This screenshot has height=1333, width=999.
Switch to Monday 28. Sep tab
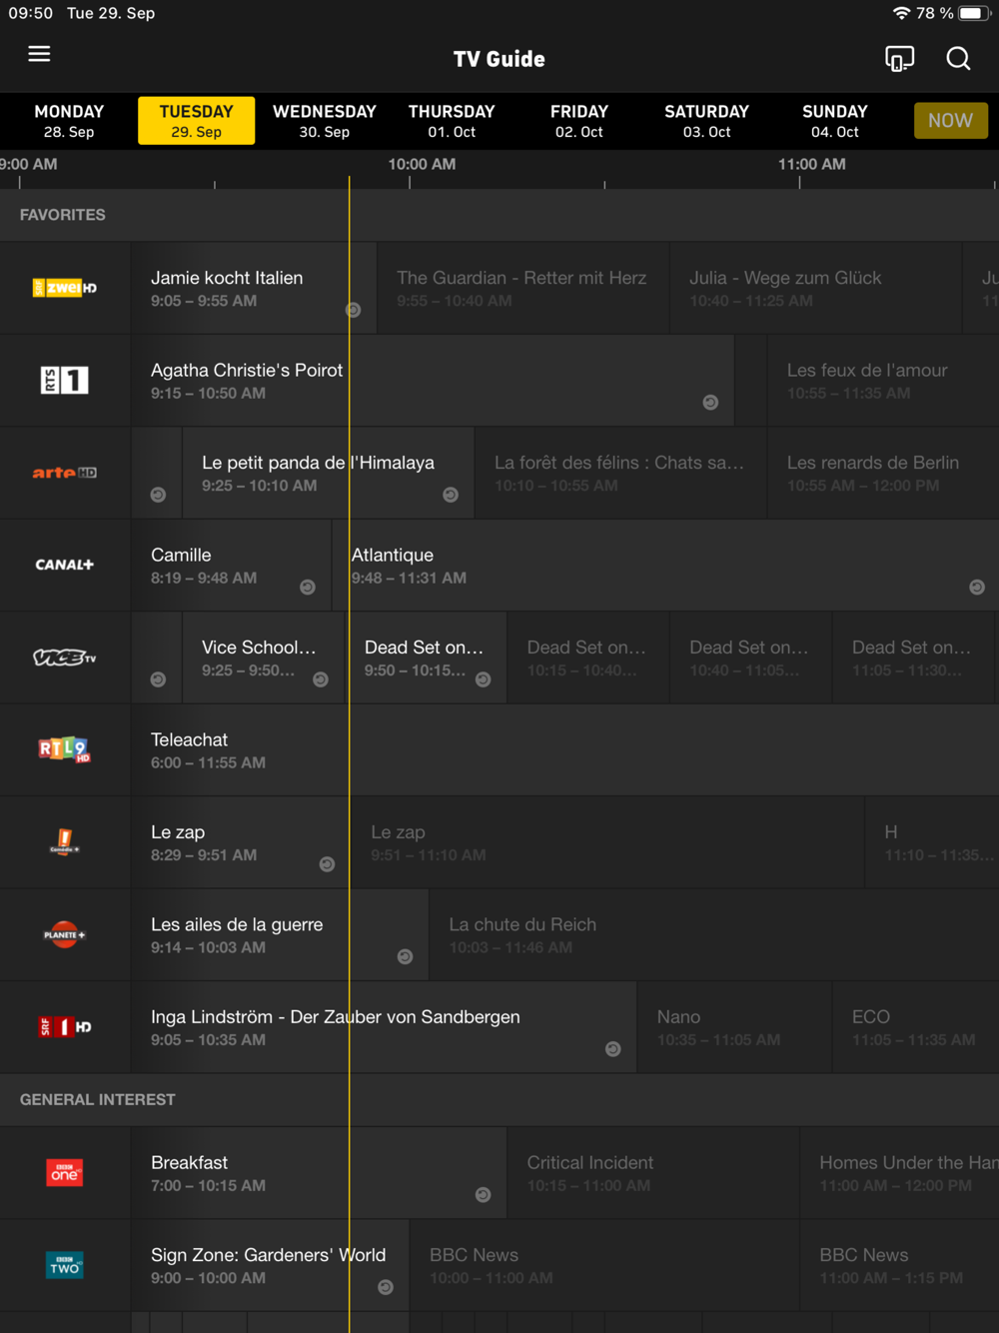[69, 121]
